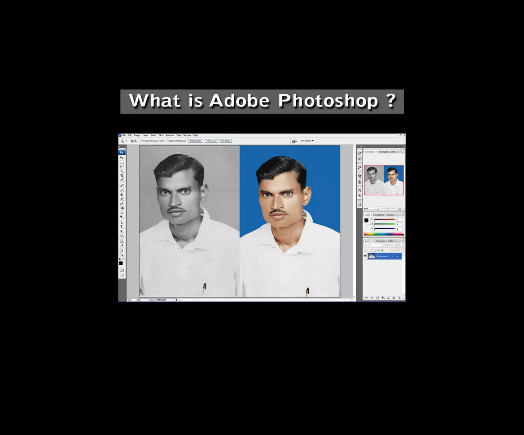524x435 pixels.
Task: Select the Healing Brush tool
Action: tap(122, 186)
